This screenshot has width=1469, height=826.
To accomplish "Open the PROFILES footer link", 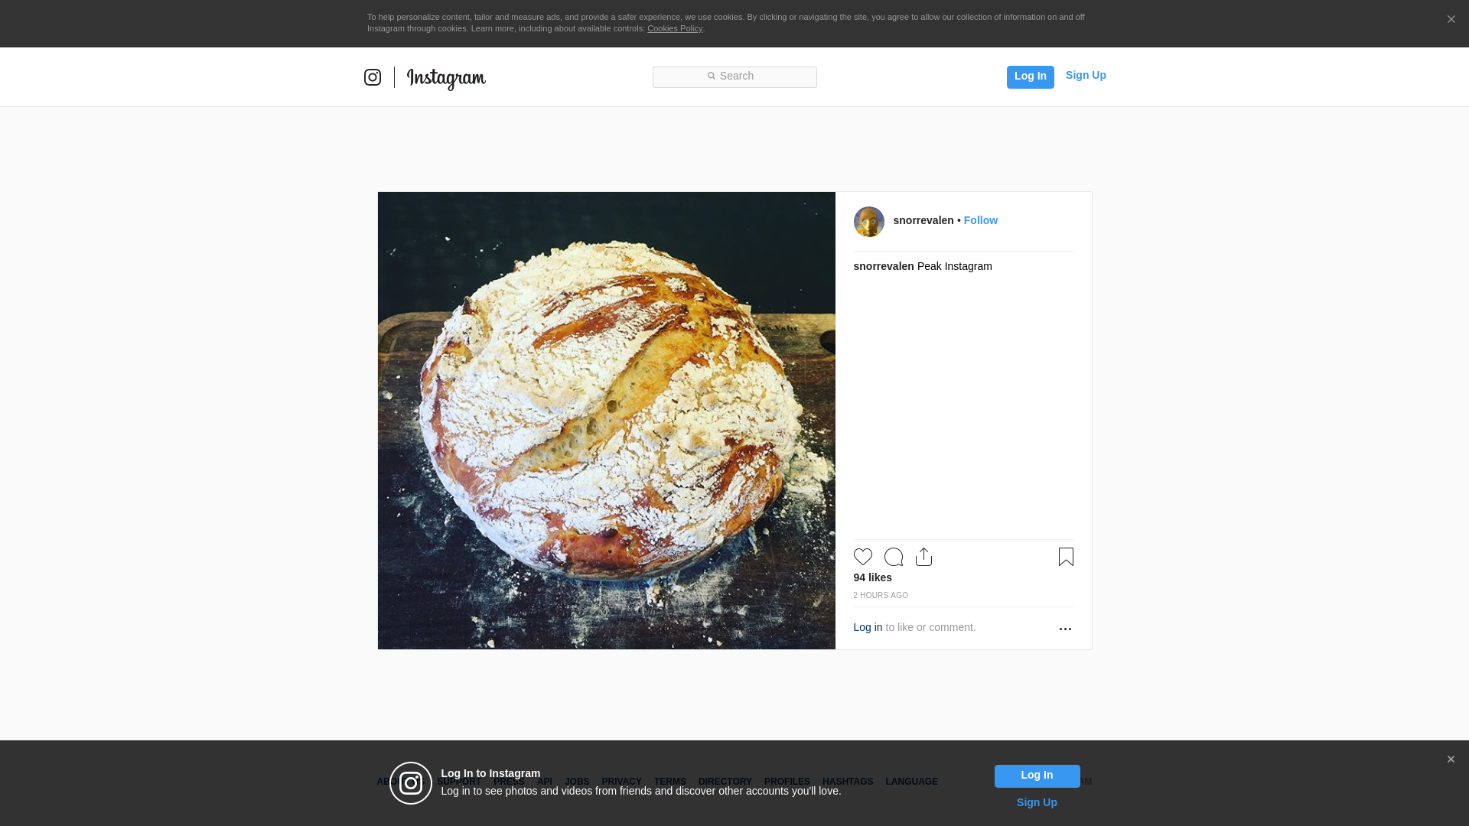I will click(787, 782).
